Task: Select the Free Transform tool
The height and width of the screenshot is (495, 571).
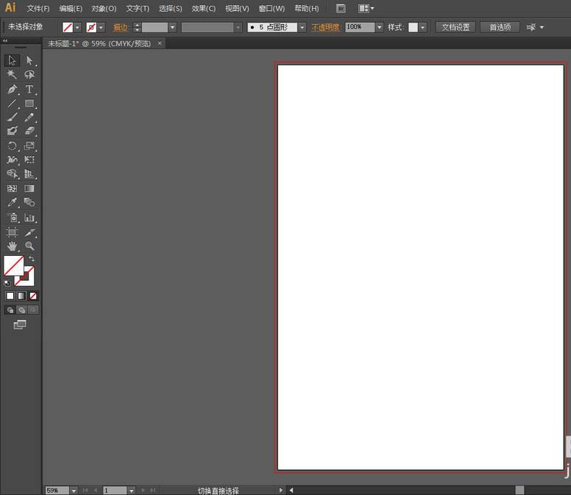Action: pyautogui.click(x=29, y=160)
